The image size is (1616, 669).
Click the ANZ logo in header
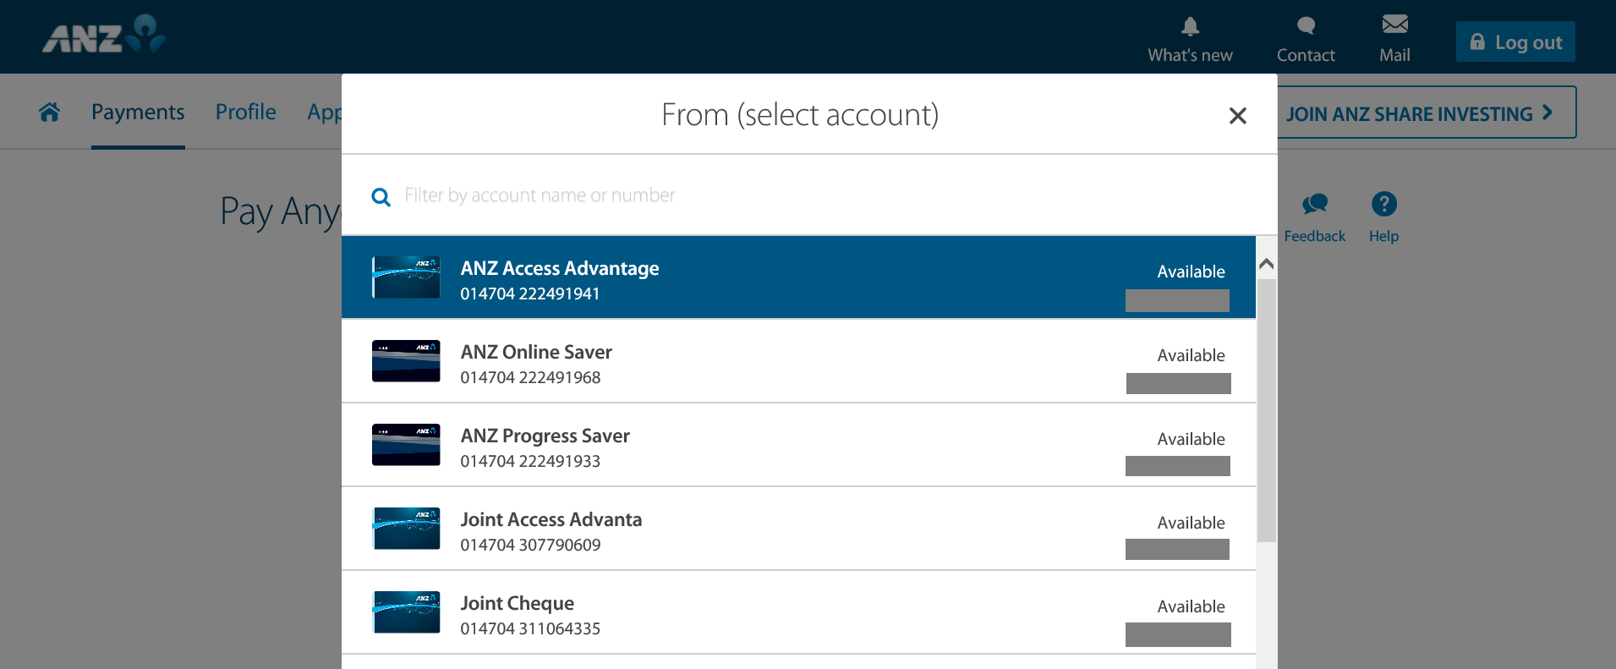[104, 35]
